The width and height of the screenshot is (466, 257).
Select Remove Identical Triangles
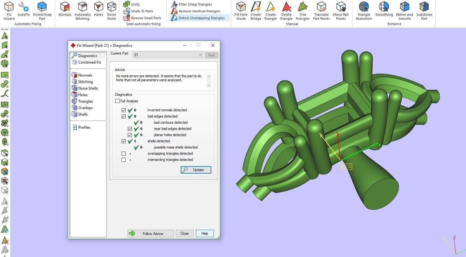[196, 11]
